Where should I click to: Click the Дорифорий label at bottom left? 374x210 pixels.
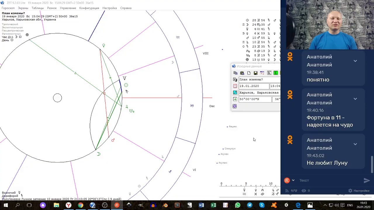point(10,196)
